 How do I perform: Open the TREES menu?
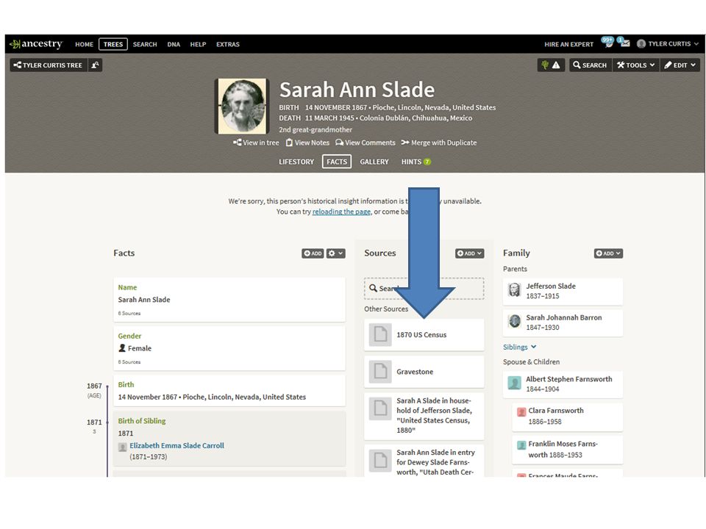click(113, 44)
